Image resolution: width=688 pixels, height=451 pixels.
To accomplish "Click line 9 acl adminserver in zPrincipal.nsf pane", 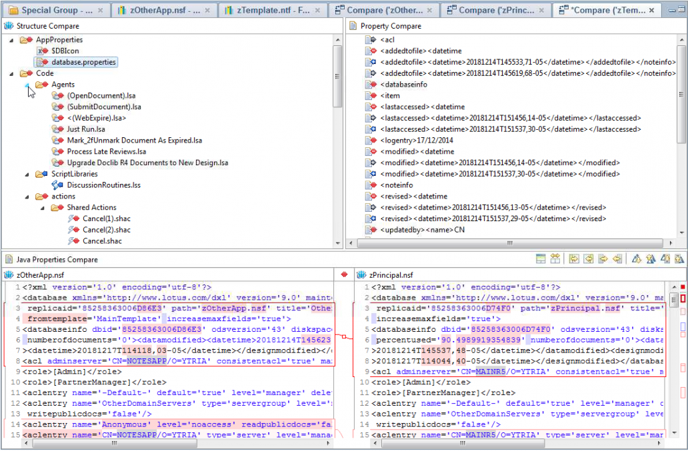I will pos(517,371).
